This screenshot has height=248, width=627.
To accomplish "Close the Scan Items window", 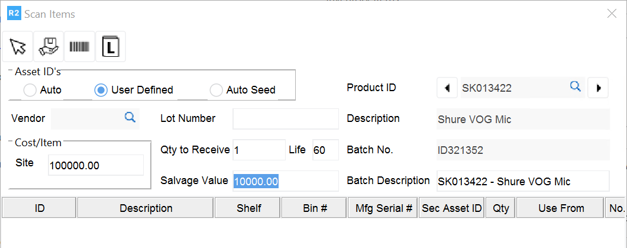I will 612,14.
